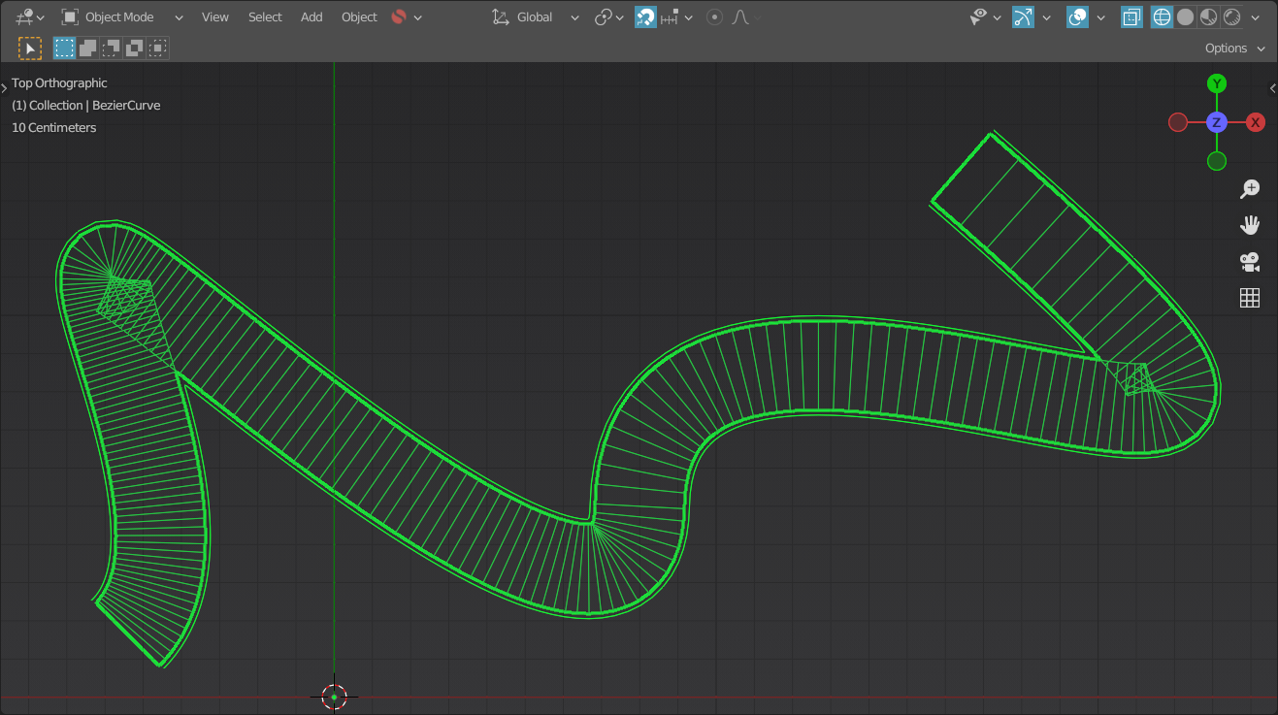Toggle camera view icon

1250,262
